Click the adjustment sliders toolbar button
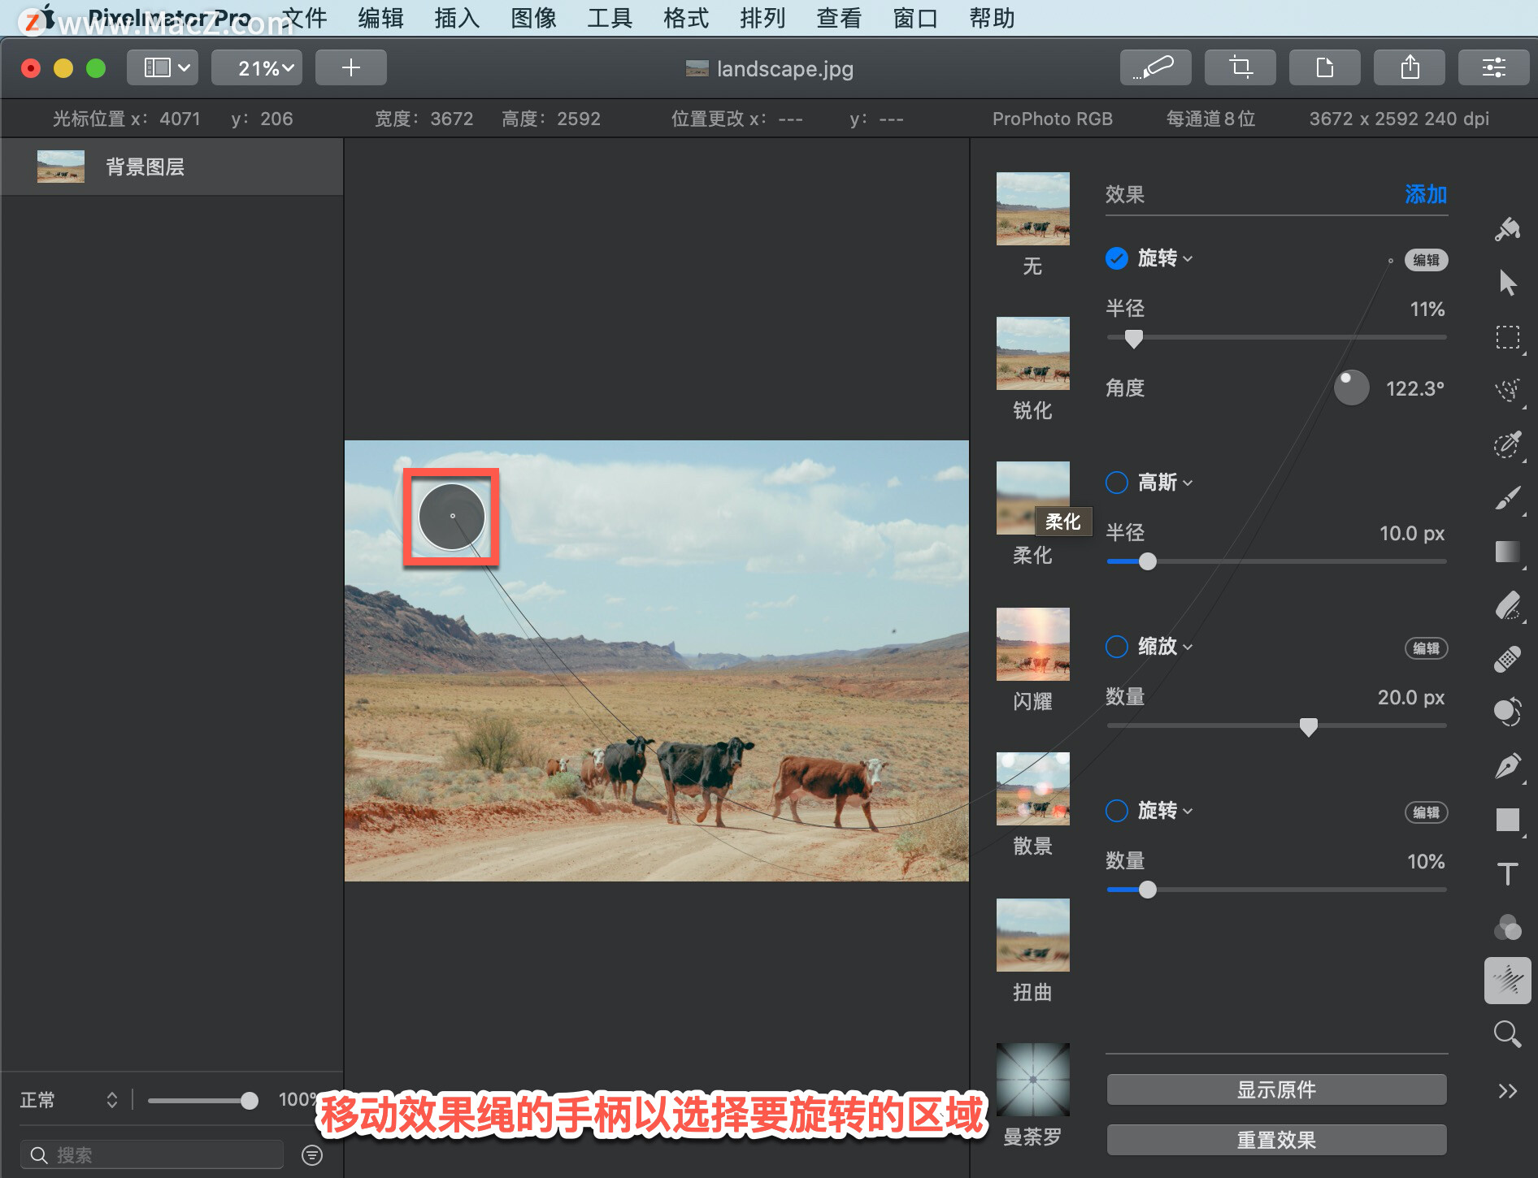 [1494, 67]
